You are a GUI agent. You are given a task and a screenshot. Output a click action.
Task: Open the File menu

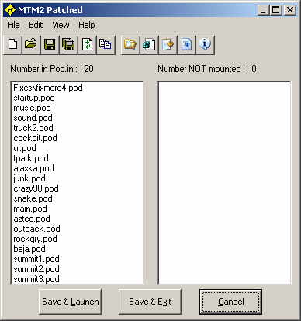13,25
